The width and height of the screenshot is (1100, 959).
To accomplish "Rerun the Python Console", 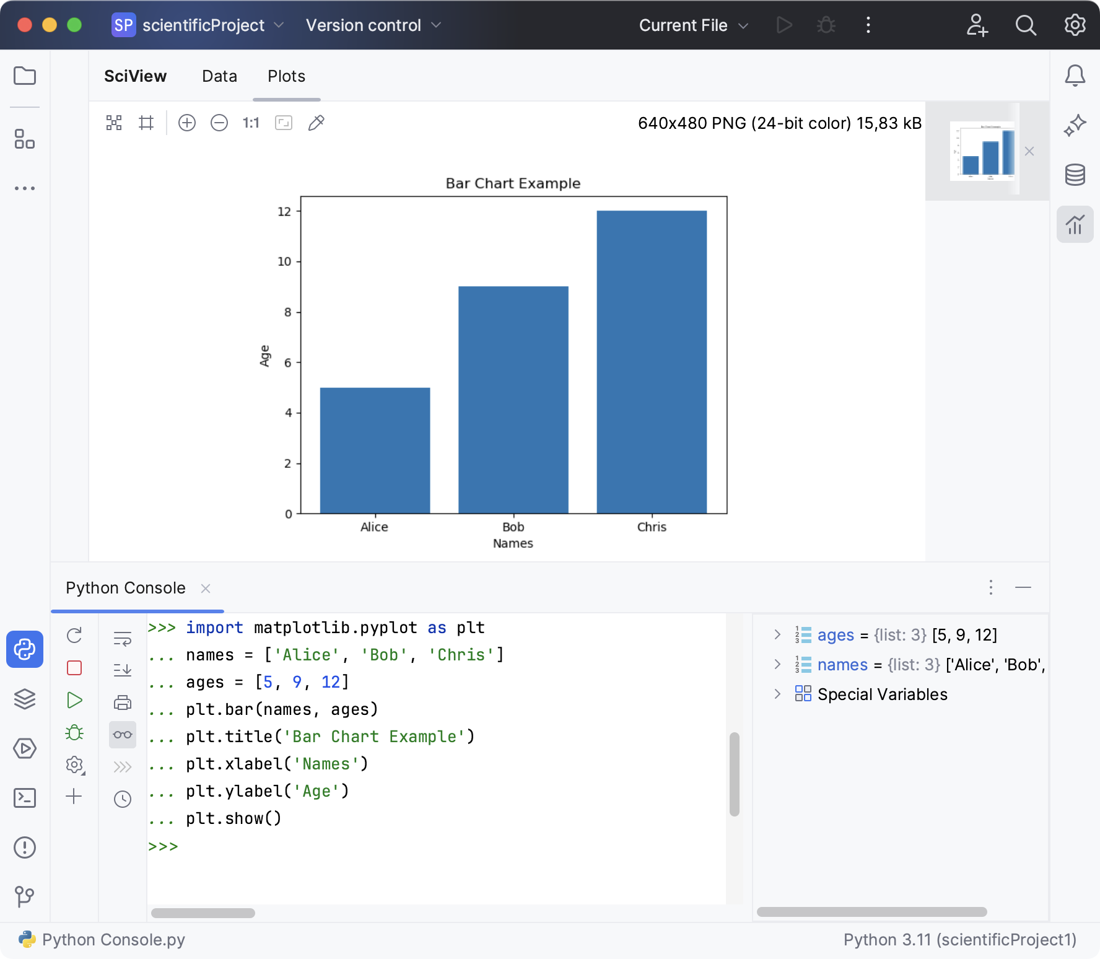I will (74, 635).
